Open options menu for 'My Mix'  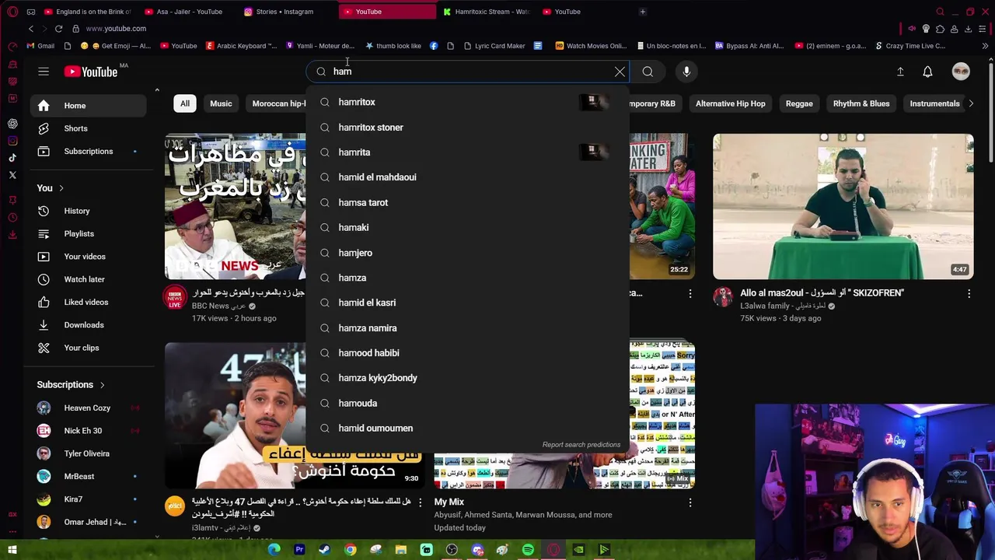(x=690, y=502)
